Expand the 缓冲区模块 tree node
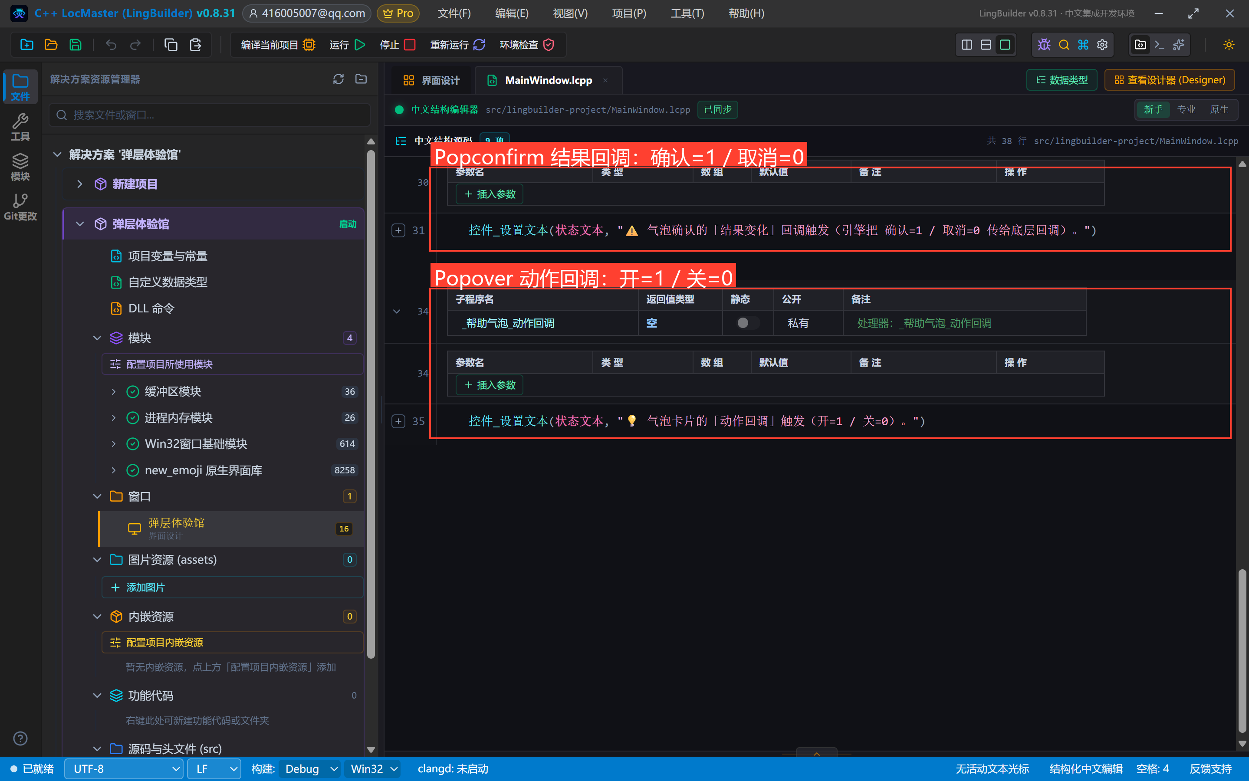This screenshot has height=781, width=1249. (114, 391)
